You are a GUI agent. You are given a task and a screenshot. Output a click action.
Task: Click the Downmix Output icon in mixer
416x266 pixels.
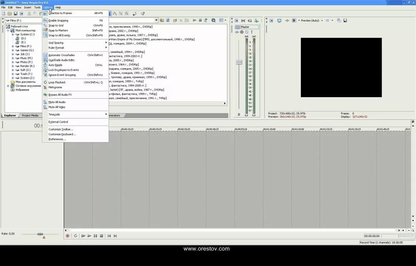[x=243, y=20]
